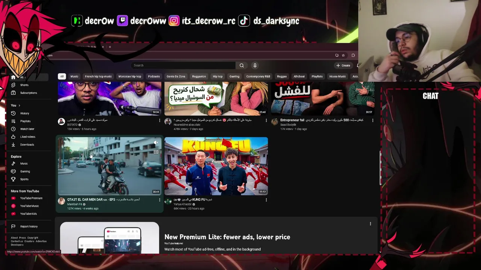Select the Podcasts filter chip

click(x=154, y=76)
